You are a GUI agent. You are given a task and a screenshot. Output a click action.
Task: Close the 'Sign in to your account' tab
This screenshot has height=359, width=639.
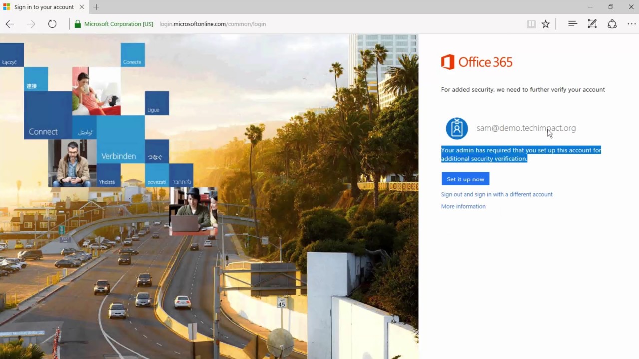(x=82, y=7)
